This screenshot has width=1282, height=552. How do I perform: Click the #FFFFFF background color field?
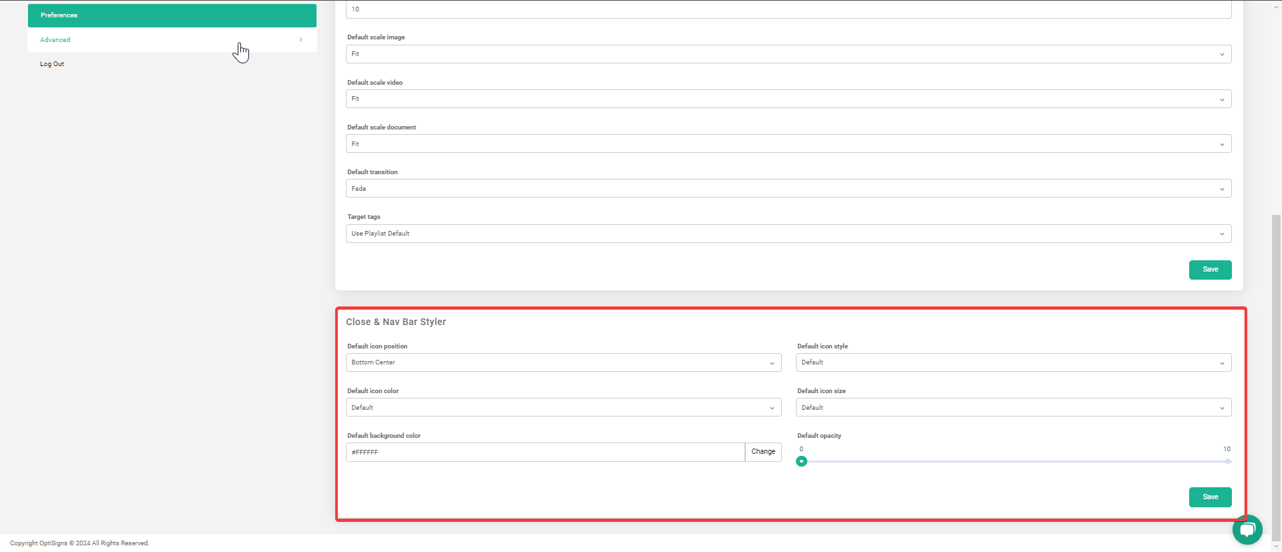[546, 452]
